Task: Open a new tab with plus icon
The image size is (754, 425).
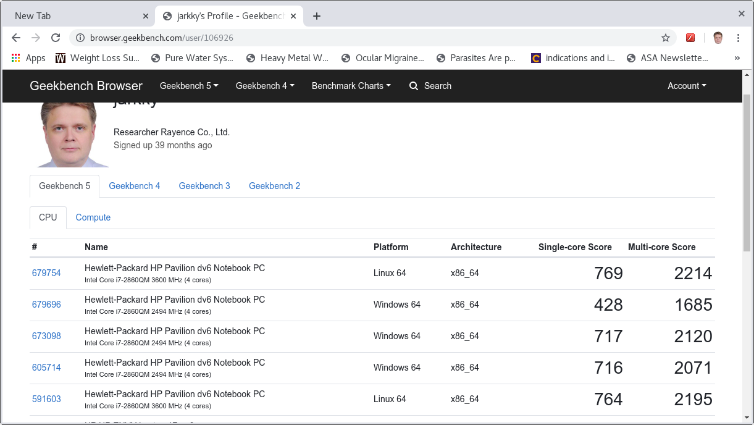Action: [317, 16]
